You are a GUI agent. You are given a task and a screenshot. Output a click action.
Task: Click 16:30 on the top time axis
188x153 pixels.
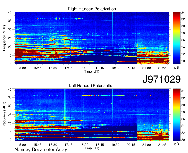53,68
